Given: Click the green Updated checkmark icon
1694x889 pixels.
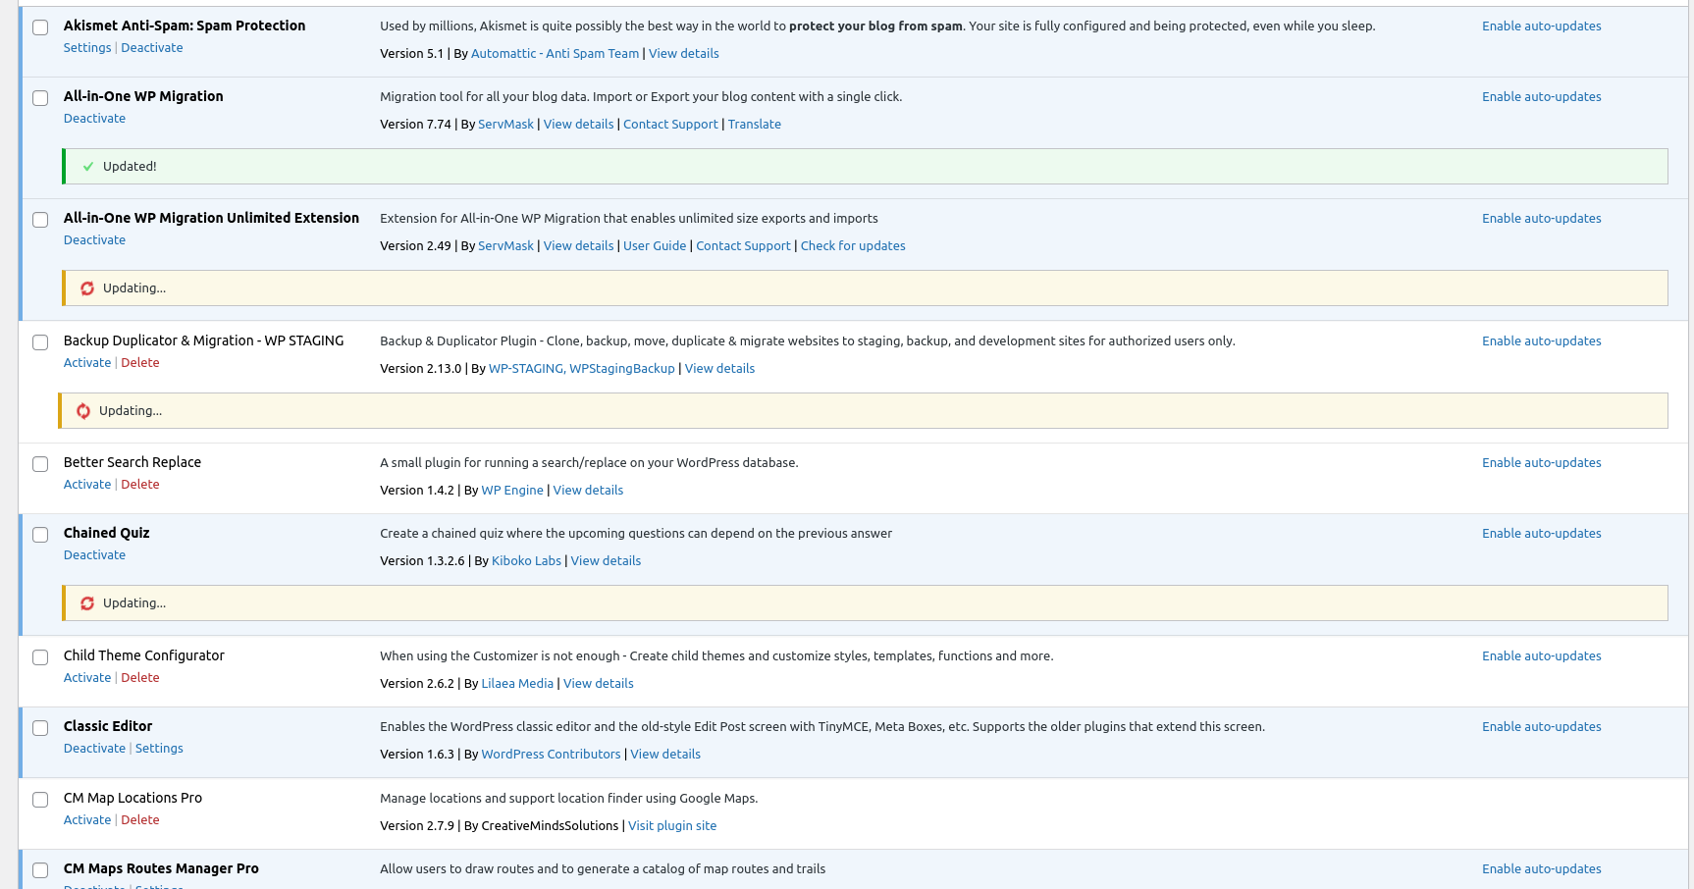Looking at the screenshot, I should coord(88,167).
